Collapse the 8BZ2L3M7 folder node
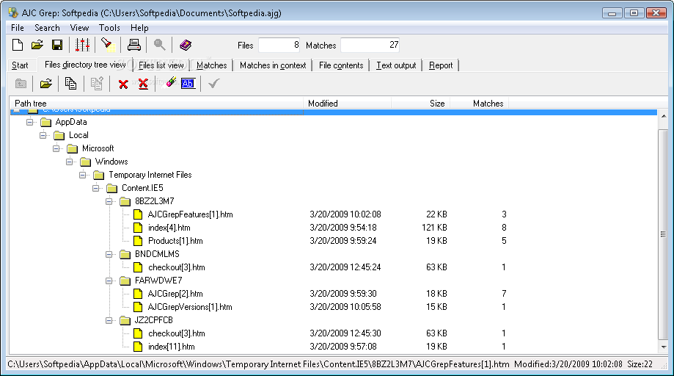The image size is (674, 376). 109,201
